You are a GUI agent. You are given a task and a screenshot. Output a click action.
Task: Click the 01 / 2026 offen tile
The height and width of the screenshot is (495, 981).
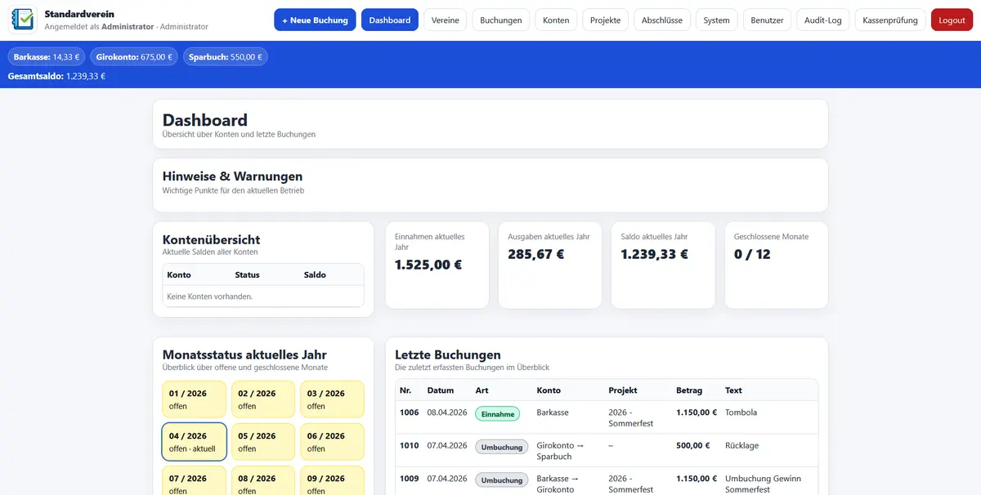[x=194, y=399]
